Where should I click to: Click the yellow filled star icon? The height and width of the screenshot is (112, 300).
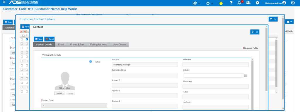click(x=221, y=3)
